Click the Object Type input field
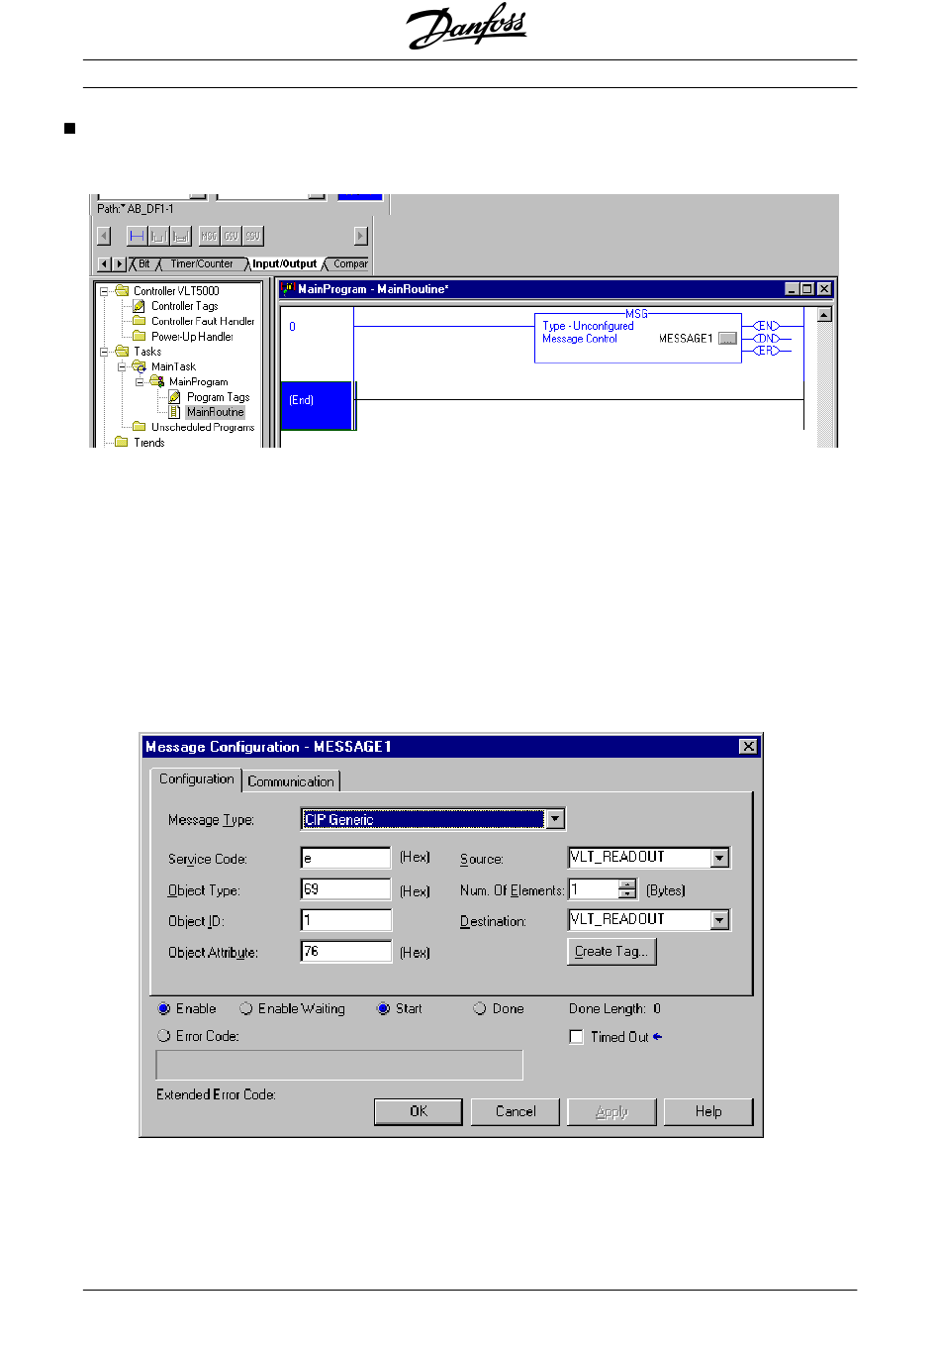Image resolution: width=940 pixels, height=1347 pixels. click(x=346, y=889)
